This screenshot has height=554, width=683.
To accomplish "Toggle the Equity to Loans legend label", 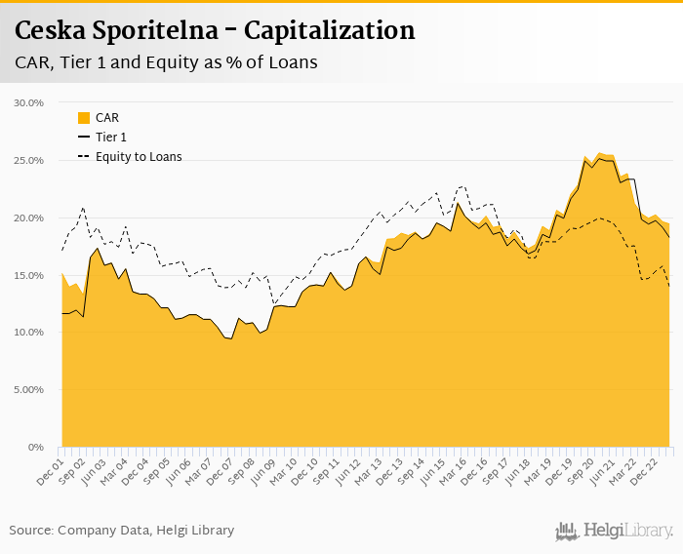I will (139, 157).
